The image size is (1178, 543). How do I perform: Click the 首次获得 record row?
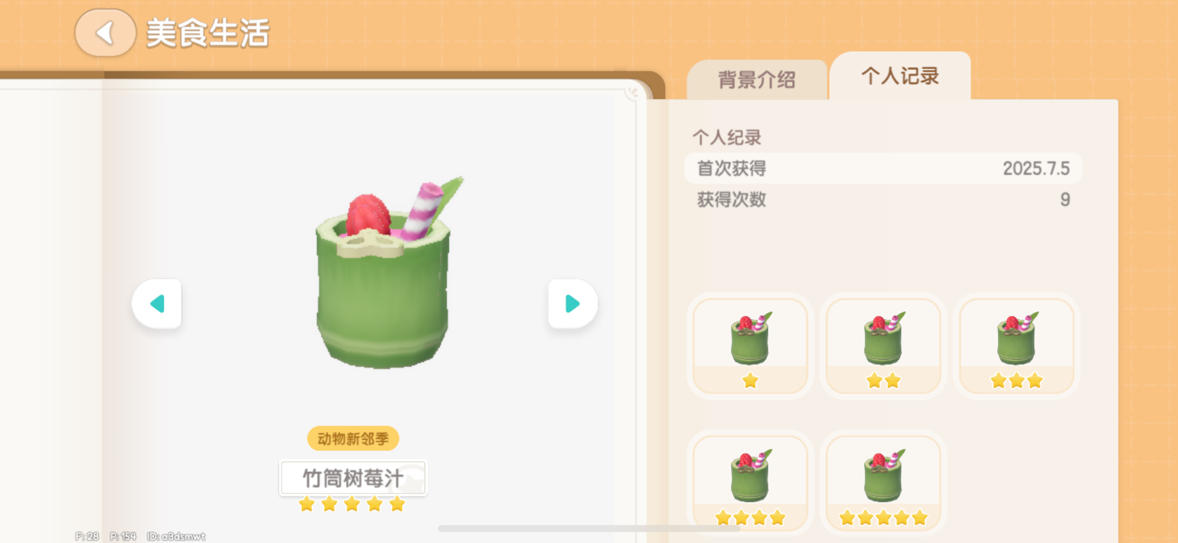[883, 168]
